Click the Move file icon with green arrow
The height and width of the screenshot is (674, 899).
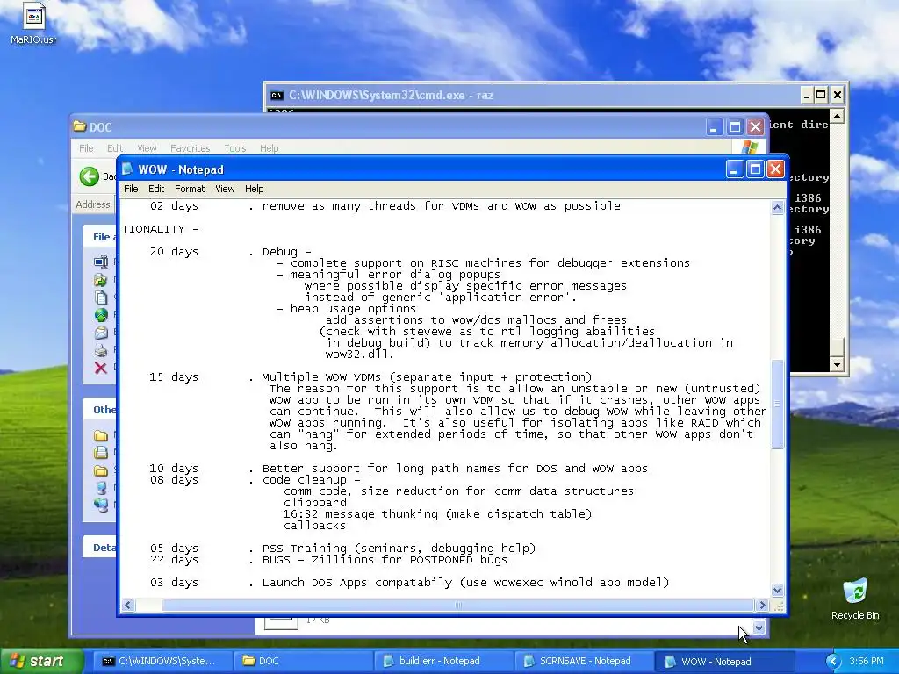point(101,280)
